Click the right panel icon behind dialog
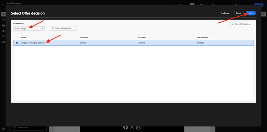This screenshot has width=267, height=132. pyautogui.click(x=263, y=15)
